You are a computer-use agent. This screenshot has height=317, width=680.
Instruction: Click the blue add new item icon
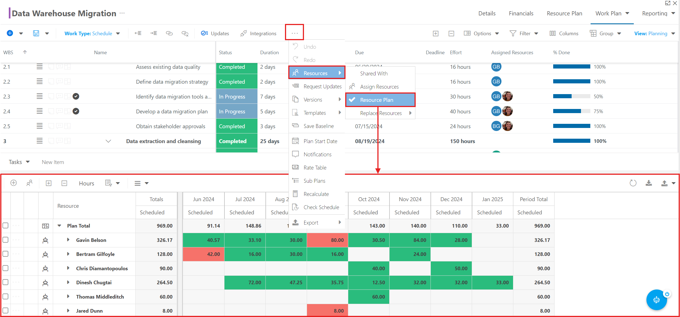tap(10, 33)
